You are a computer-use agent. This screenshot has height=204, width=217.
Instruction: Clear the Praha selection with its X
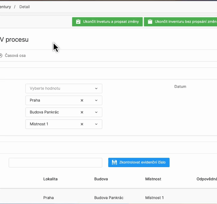(82, 100)
